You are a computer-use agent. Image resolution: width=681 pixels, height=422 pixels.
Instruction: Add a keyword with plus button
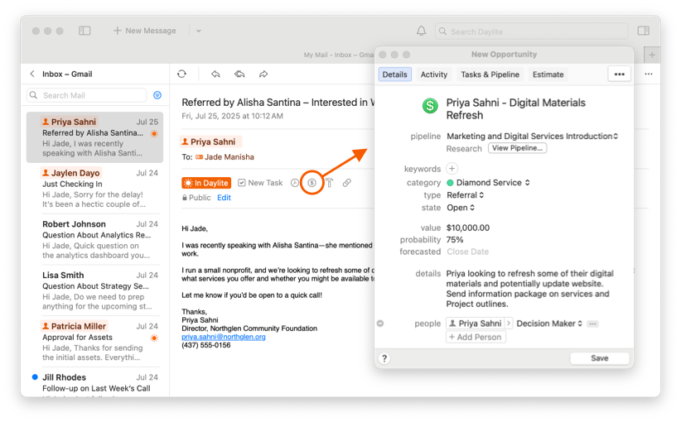click(x=452, y=168)
